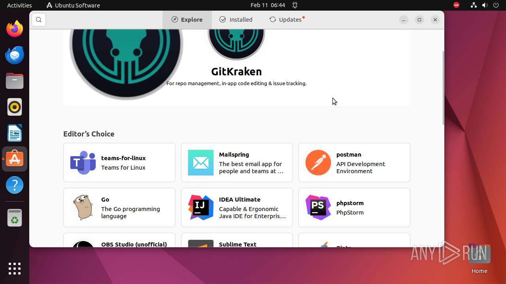Open Help from the dock

point(15,185)
